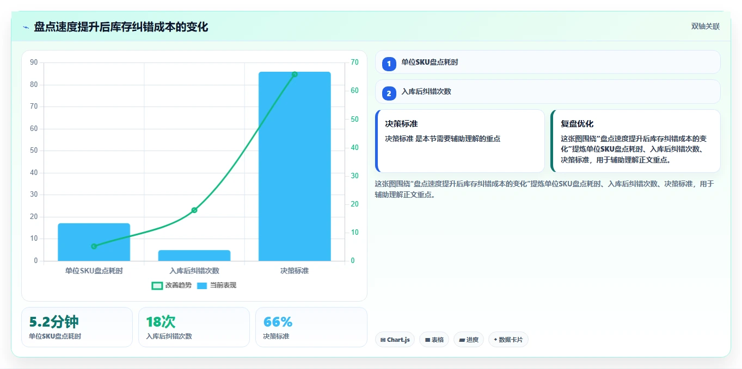Click the title 盘点速度提升后库存纠错成本的变化

click(x=121, y=27)
